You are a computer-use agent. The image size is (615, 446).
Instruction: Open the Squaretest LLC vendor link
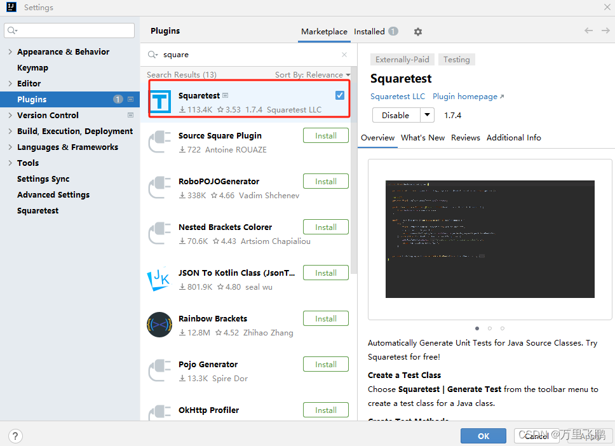pos(398,97)
